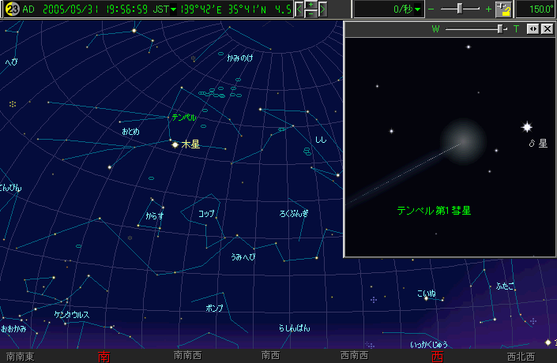Screen dimensions: 557x363
Task: Click the green テンペル comet label on map
Action: coord(183,118)
